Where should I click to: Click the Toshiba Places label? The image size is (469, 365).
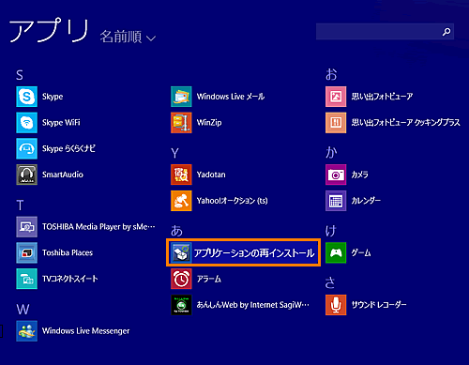68,252
